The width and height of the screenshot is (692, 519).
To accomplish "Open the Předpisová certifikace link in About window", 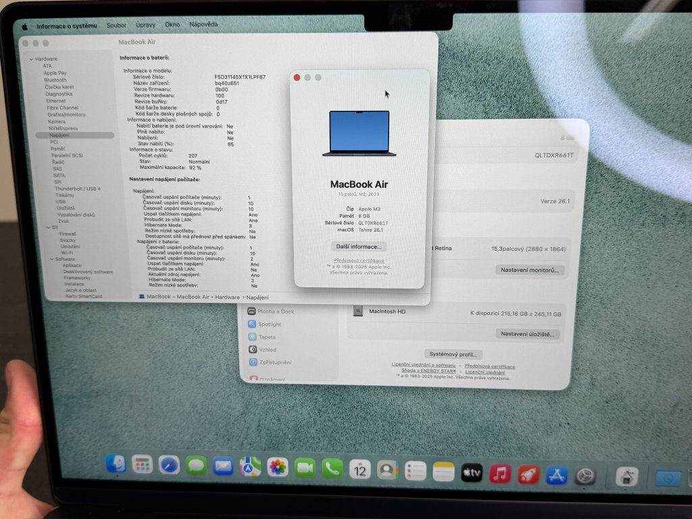I will (x=359, y=261).
